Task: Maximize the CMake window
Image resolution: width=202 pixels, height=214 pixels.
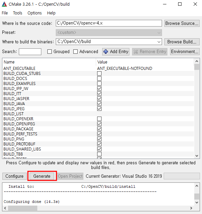Action: pyautogui.click(x=180, y=4)
